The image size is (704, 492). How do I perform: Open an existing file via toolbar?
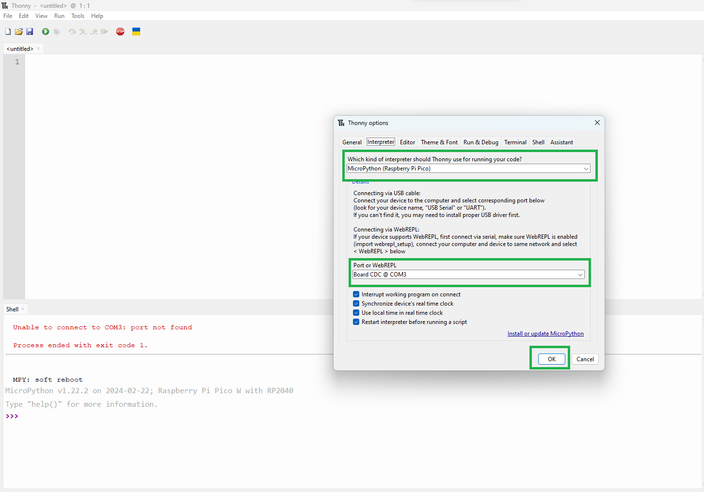point(18,31)
